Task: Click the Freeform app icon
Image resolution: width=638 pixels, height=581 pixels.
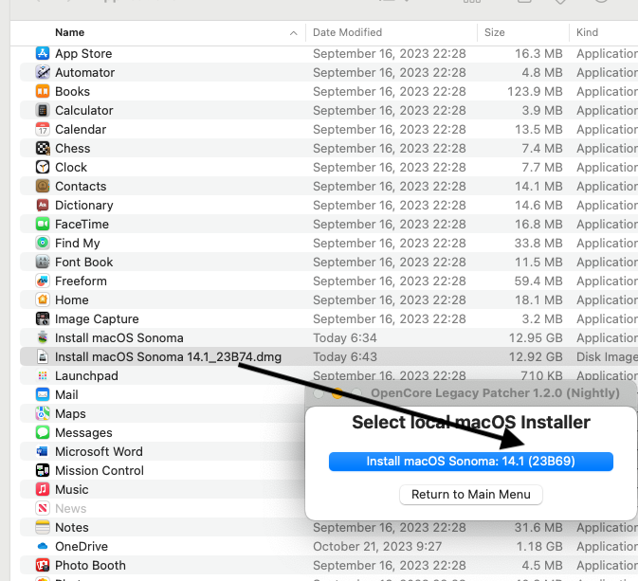Action: click(43, 281)
